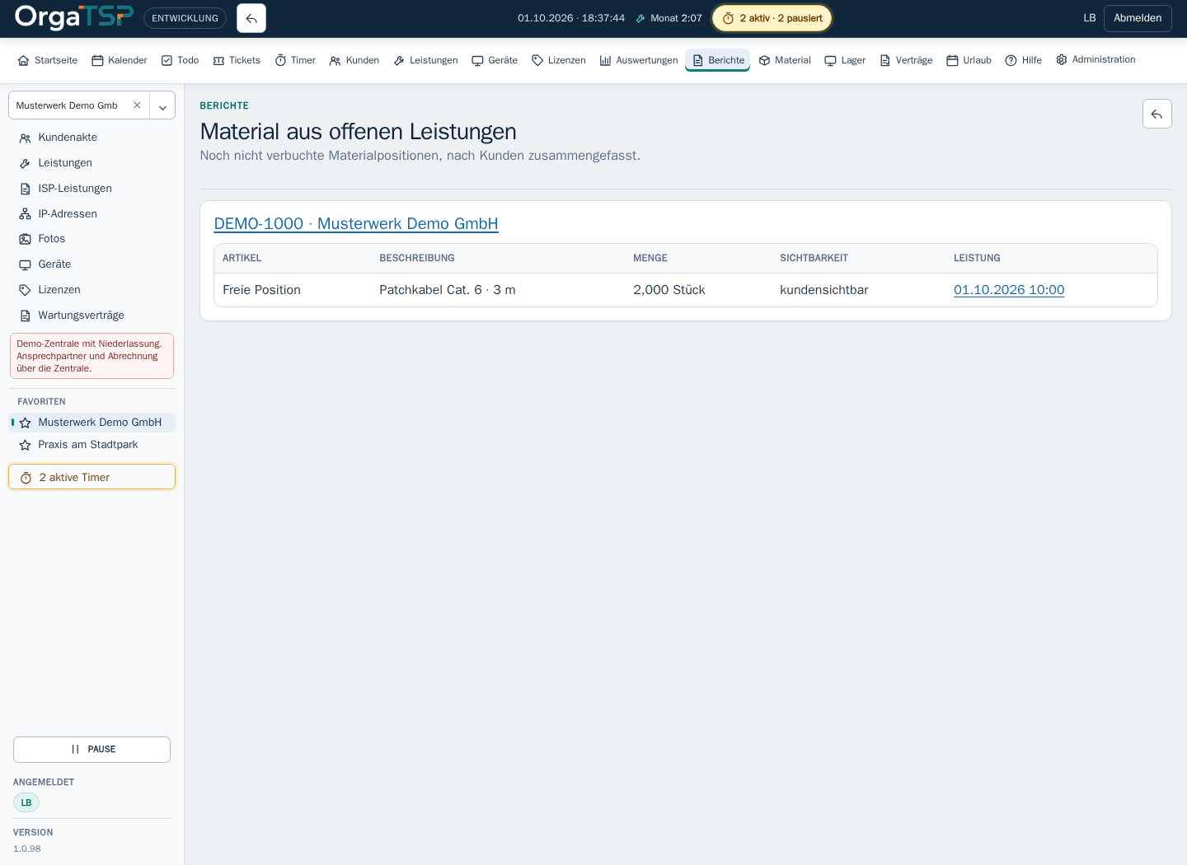Image resolution: width=1187 pixels, height=865 pixels.
Task: Click the back arrow beside report title
Action: [1157, 114]
